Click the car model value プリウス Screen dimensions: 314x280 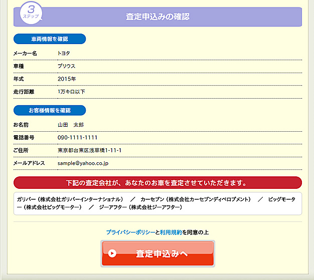66,66
